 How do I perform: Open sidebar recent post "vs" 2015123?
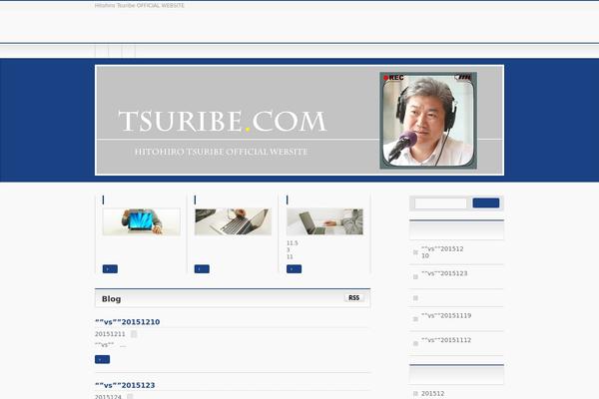click(444, 273)
